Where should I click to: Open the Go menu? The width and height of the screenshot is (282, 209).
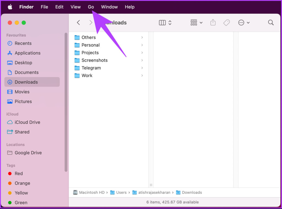pyautogui.click(x=91, y=7)
